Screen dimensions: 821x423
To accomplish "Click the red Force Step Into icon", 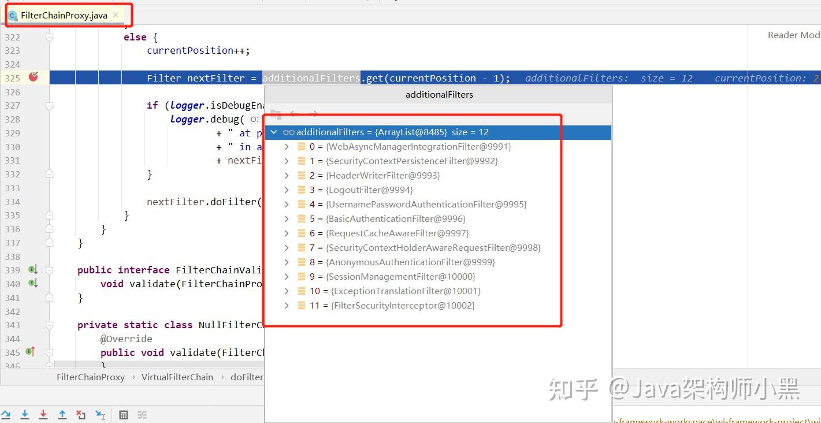I will (43, 415).
